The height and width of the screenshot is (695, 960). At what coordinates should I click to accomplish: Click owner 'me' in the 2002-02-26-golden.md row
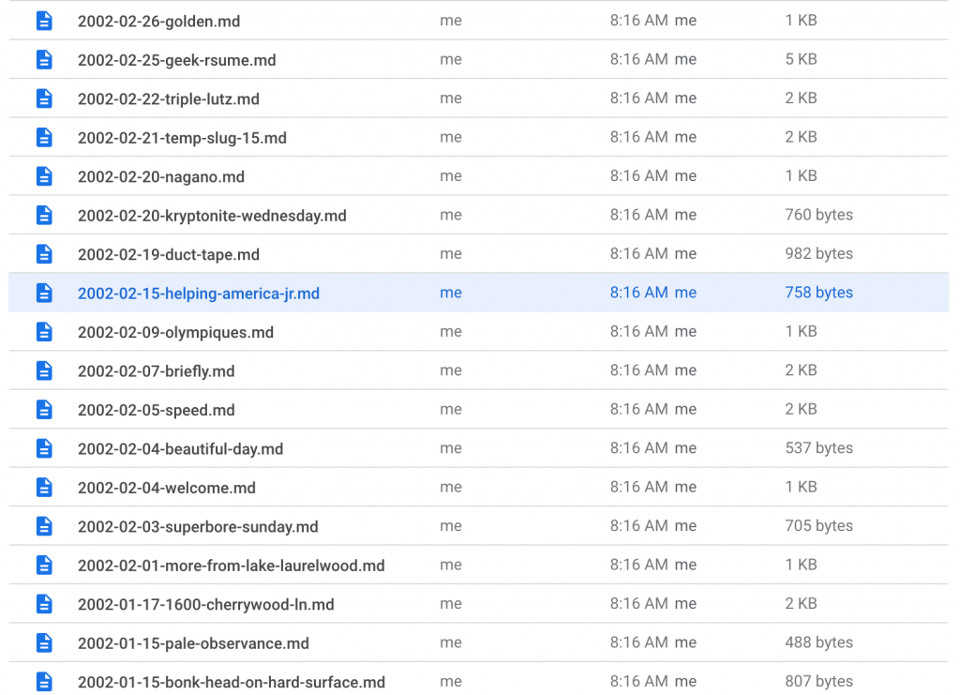coord(451,21)
